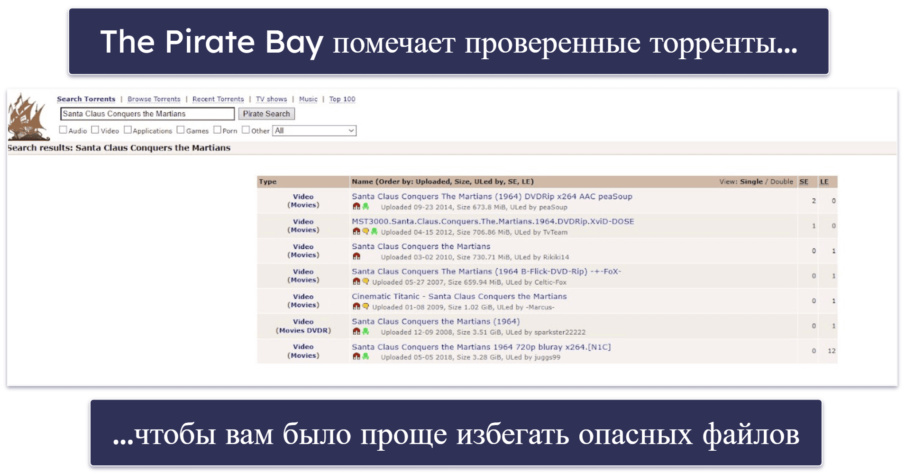Open Santa Claus Conquers the Martians (1964) link
905x473 pixels.
click(436, 321)
